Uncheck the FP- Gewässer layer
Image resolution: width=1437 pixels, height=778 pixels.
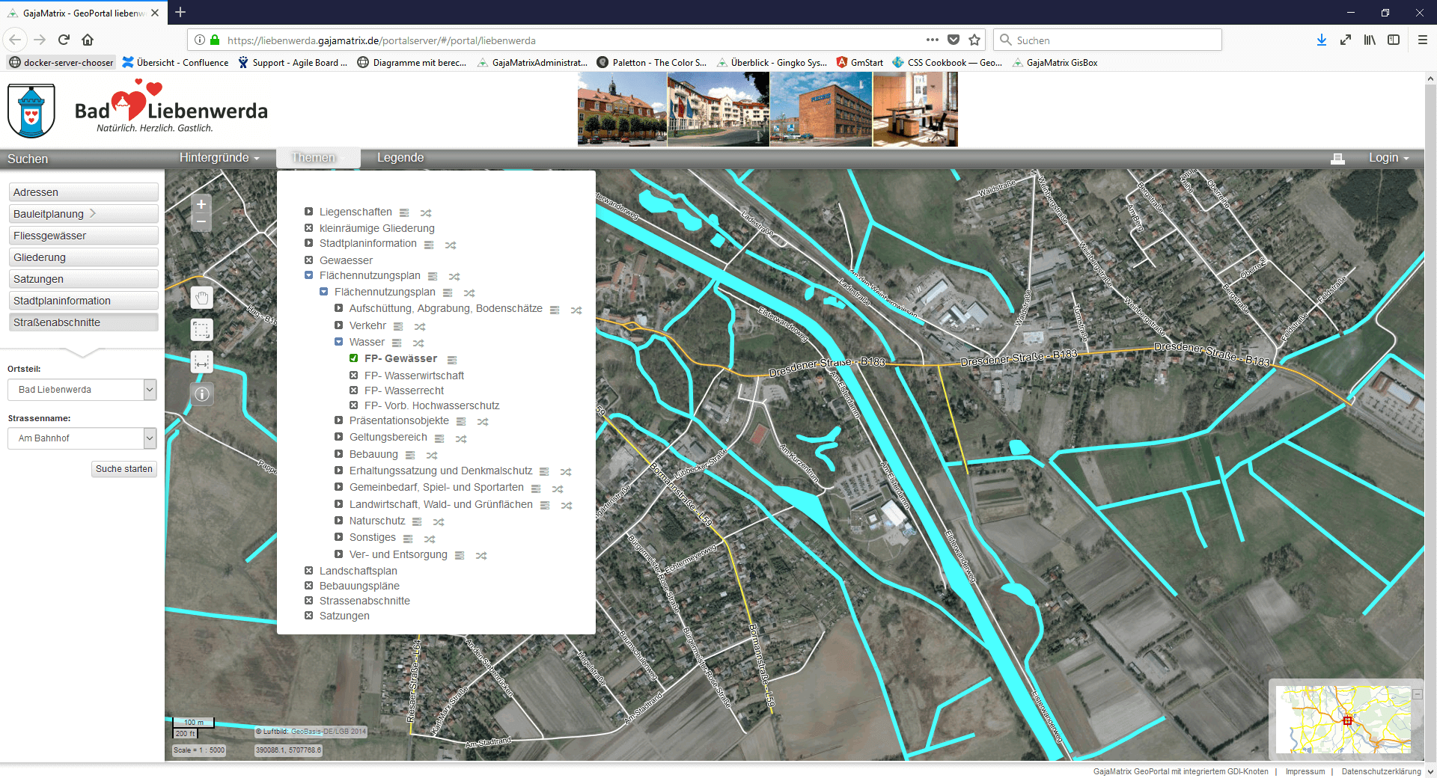click(354, 358)
